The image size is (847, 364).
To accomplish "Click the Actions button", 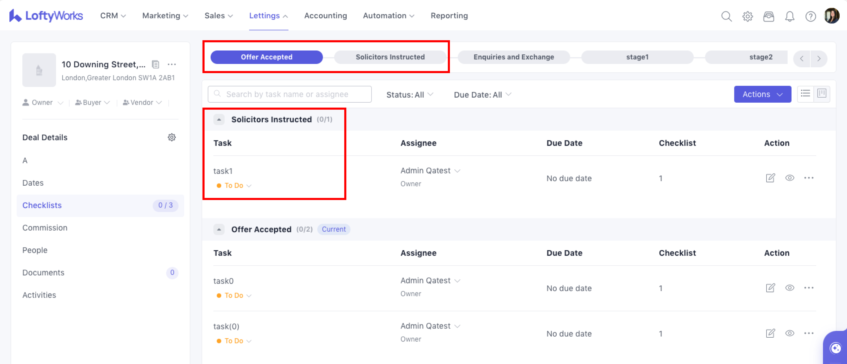I will coord(762,94).
